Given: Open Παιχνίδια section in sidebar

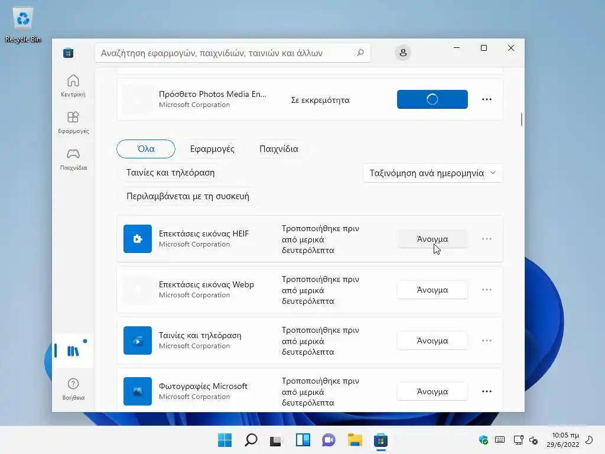Looking at the screenshot, I should tap(73, 160).
